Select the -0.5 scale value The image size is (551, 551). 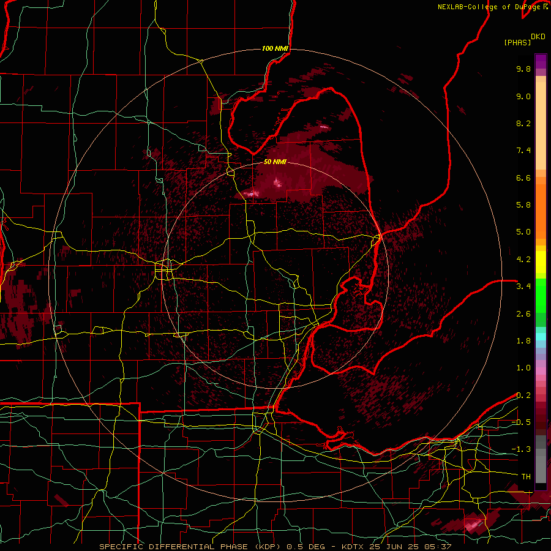pos(521,422)
